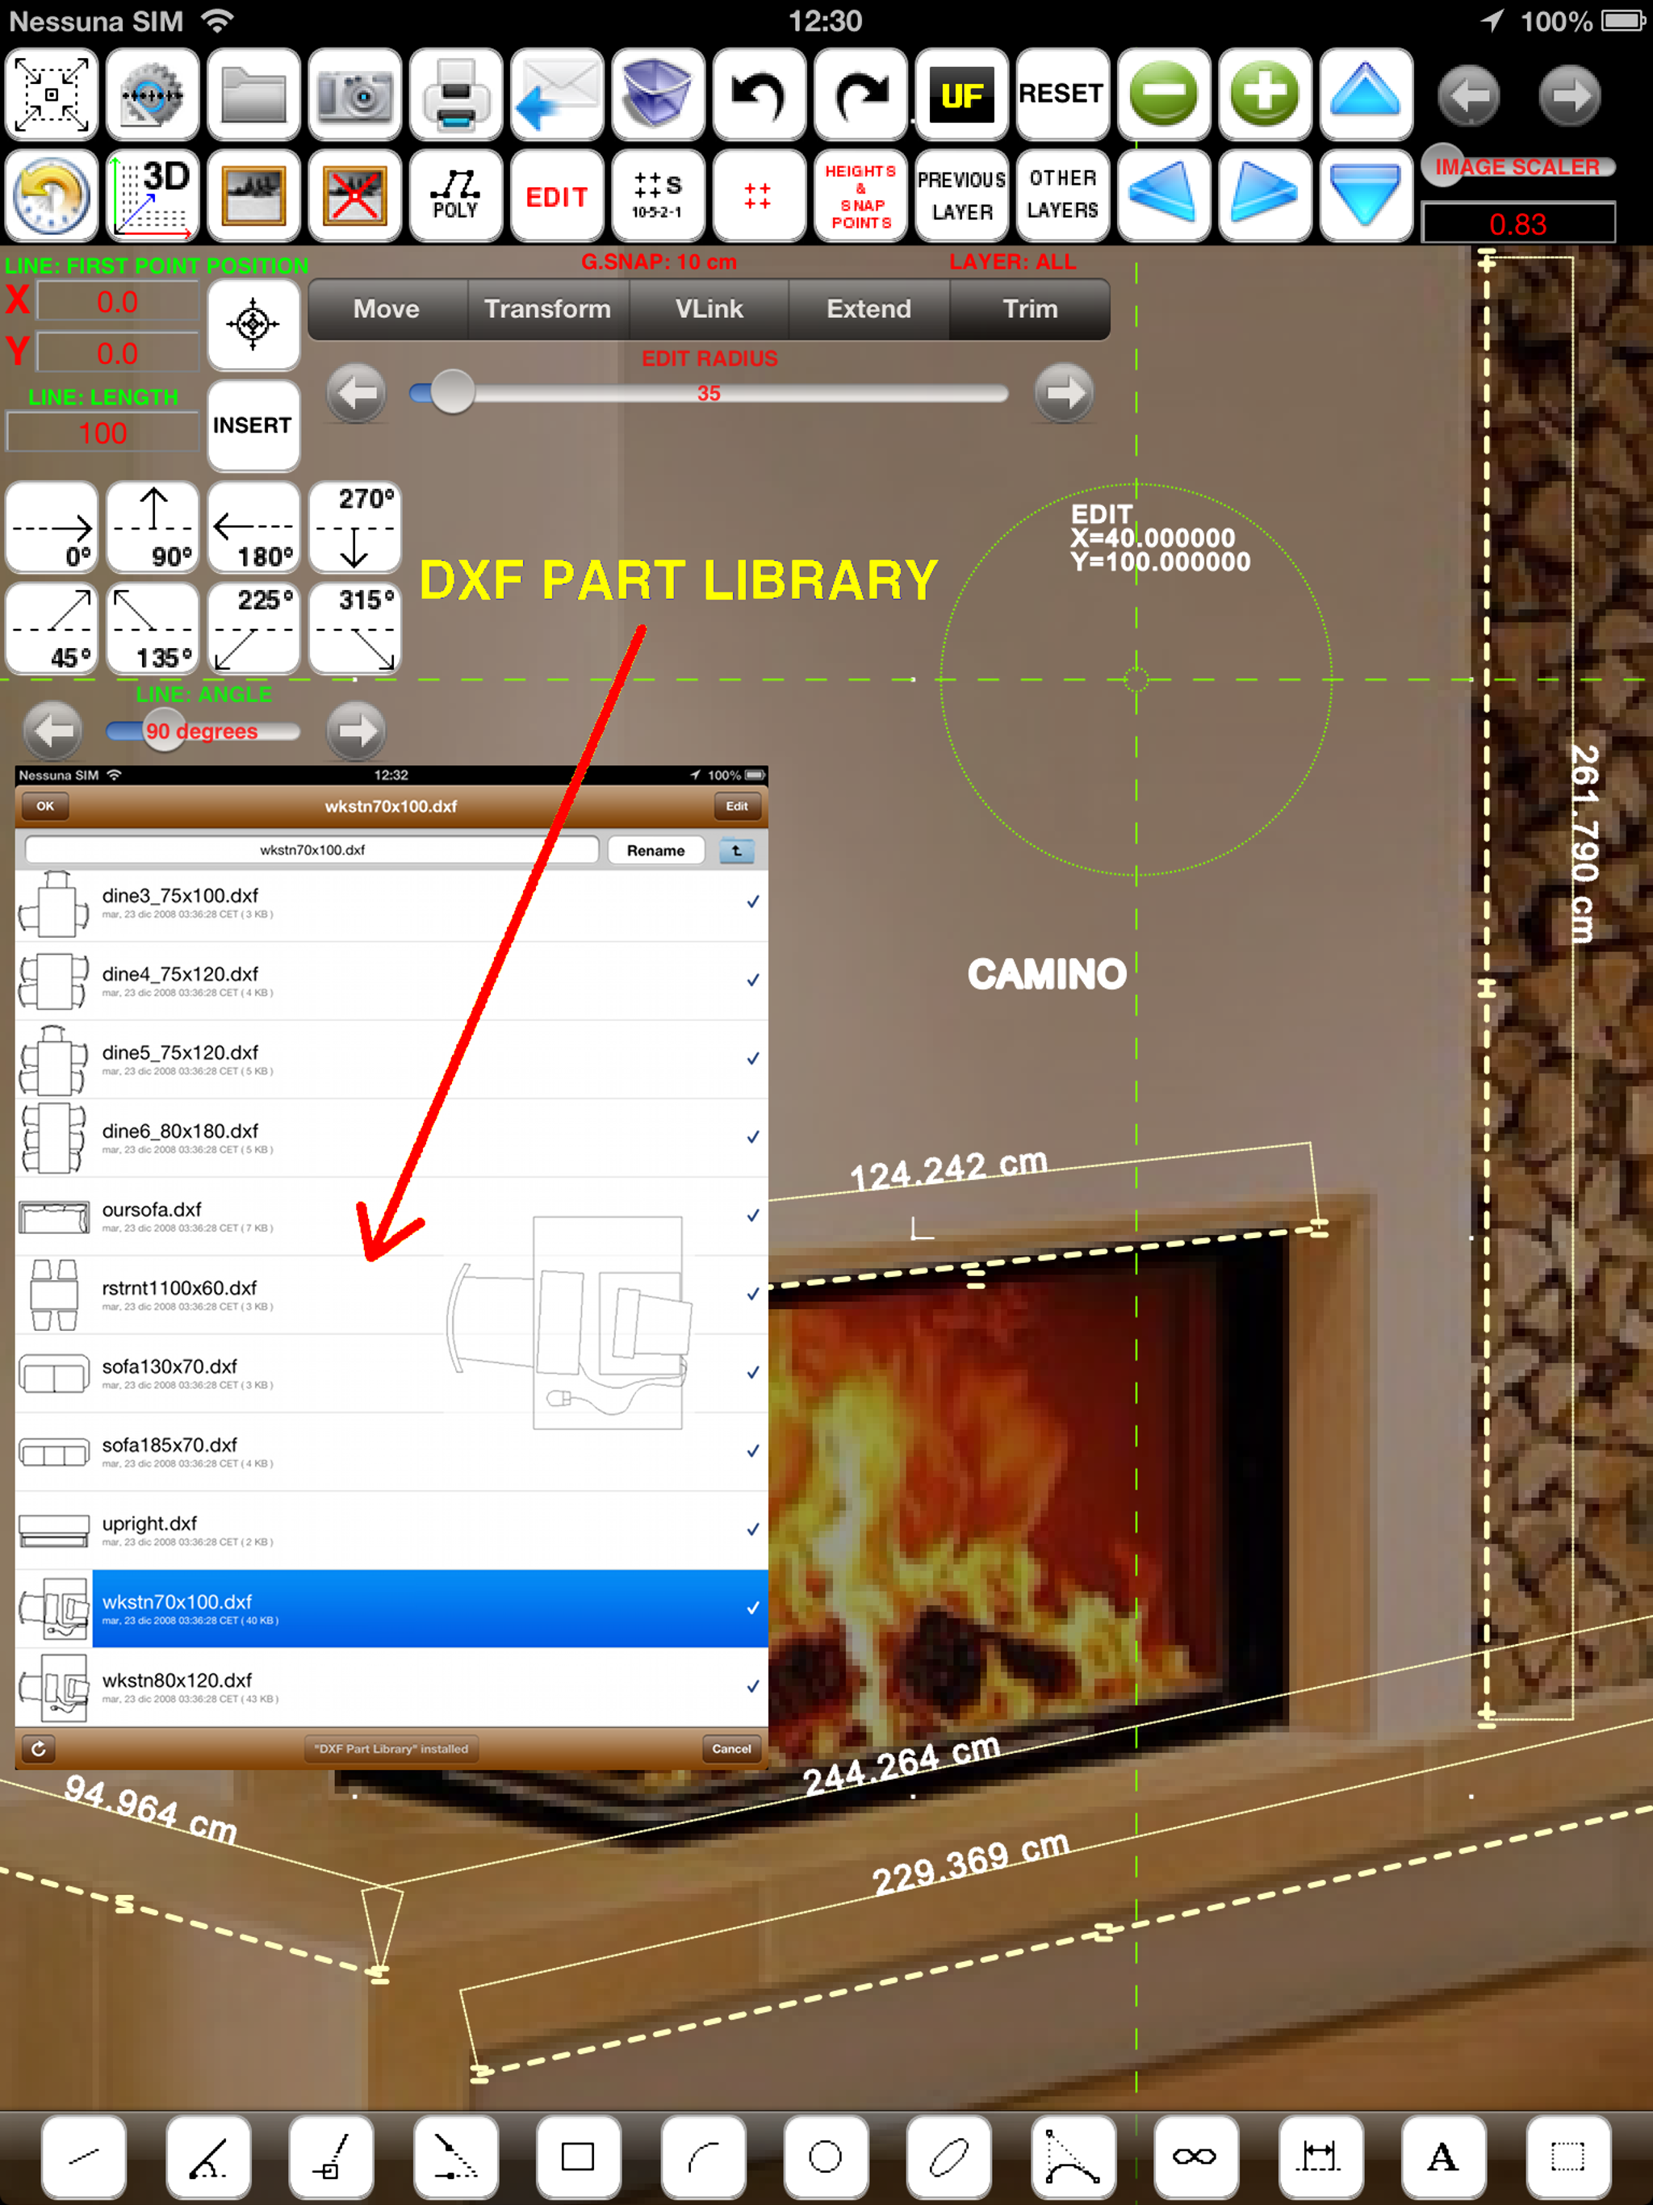Click the printer icon
The height and width of the screenshot is (2205, 1653).
click(x=455, y=94)
